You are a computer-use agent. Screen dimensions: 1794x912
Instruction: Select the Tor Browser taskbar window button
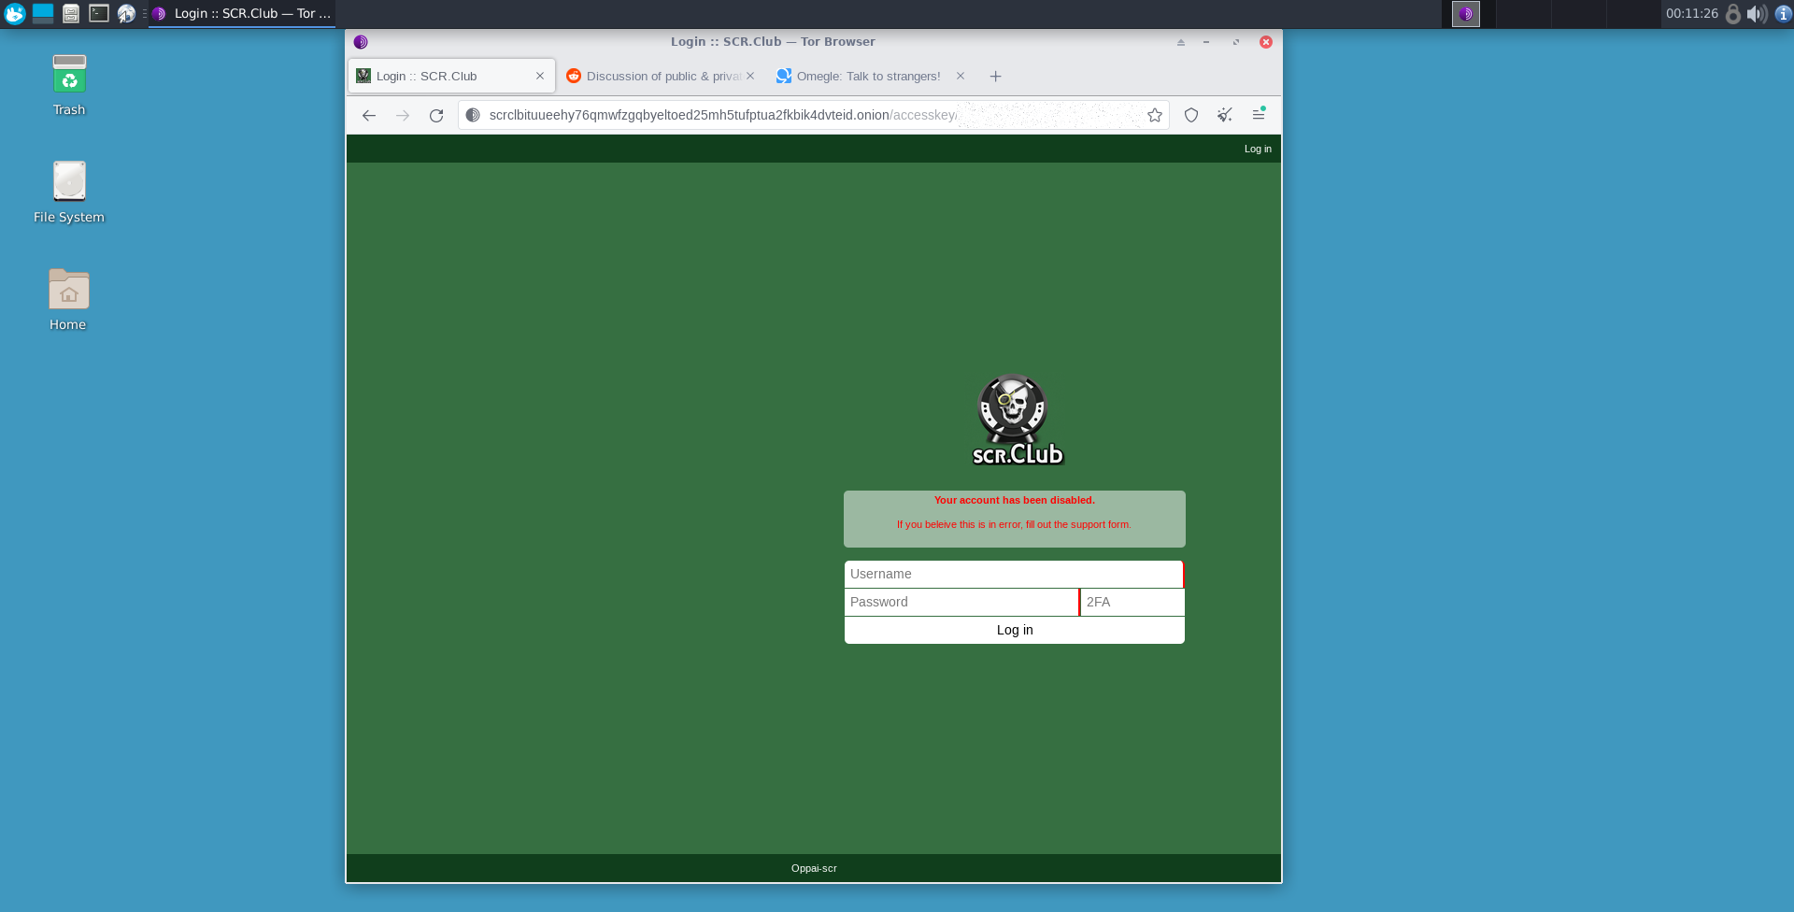[242, 13]
